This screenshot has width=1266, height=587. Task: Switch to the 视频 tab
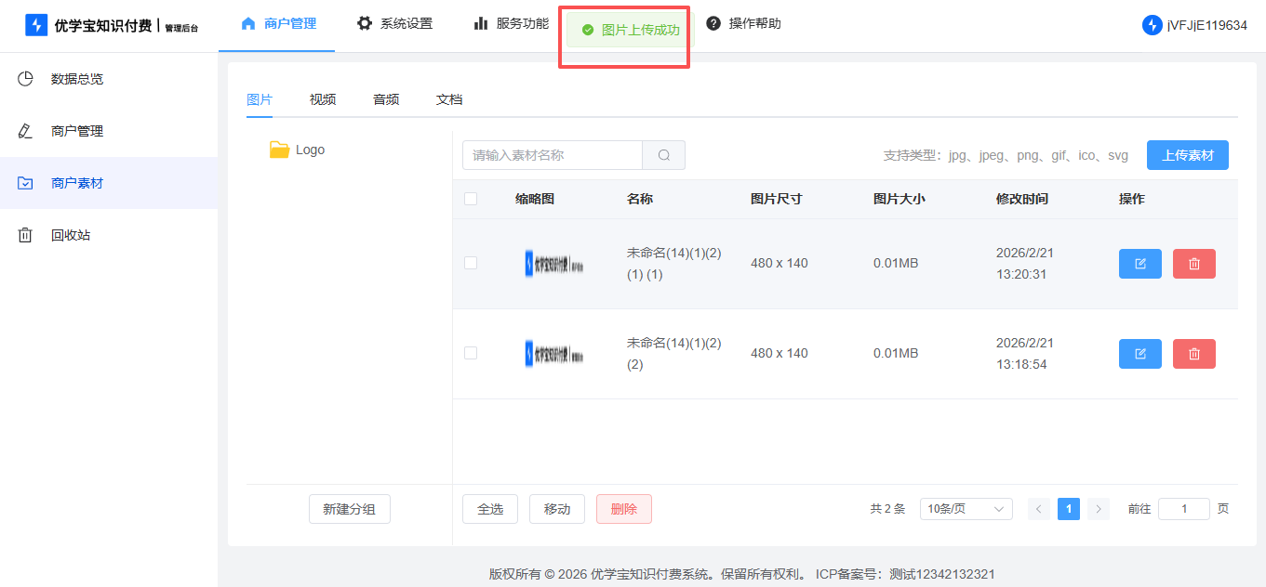(x=323, y=99)
